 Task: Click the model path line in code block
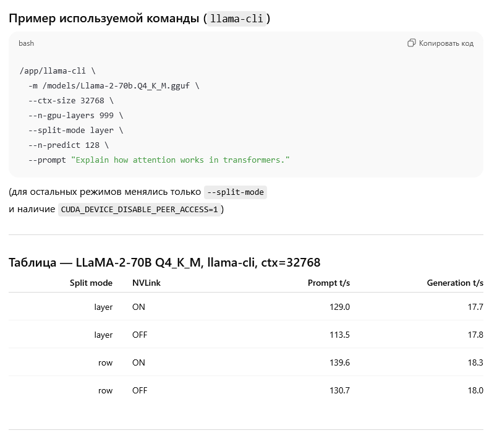tap(114, 85)
